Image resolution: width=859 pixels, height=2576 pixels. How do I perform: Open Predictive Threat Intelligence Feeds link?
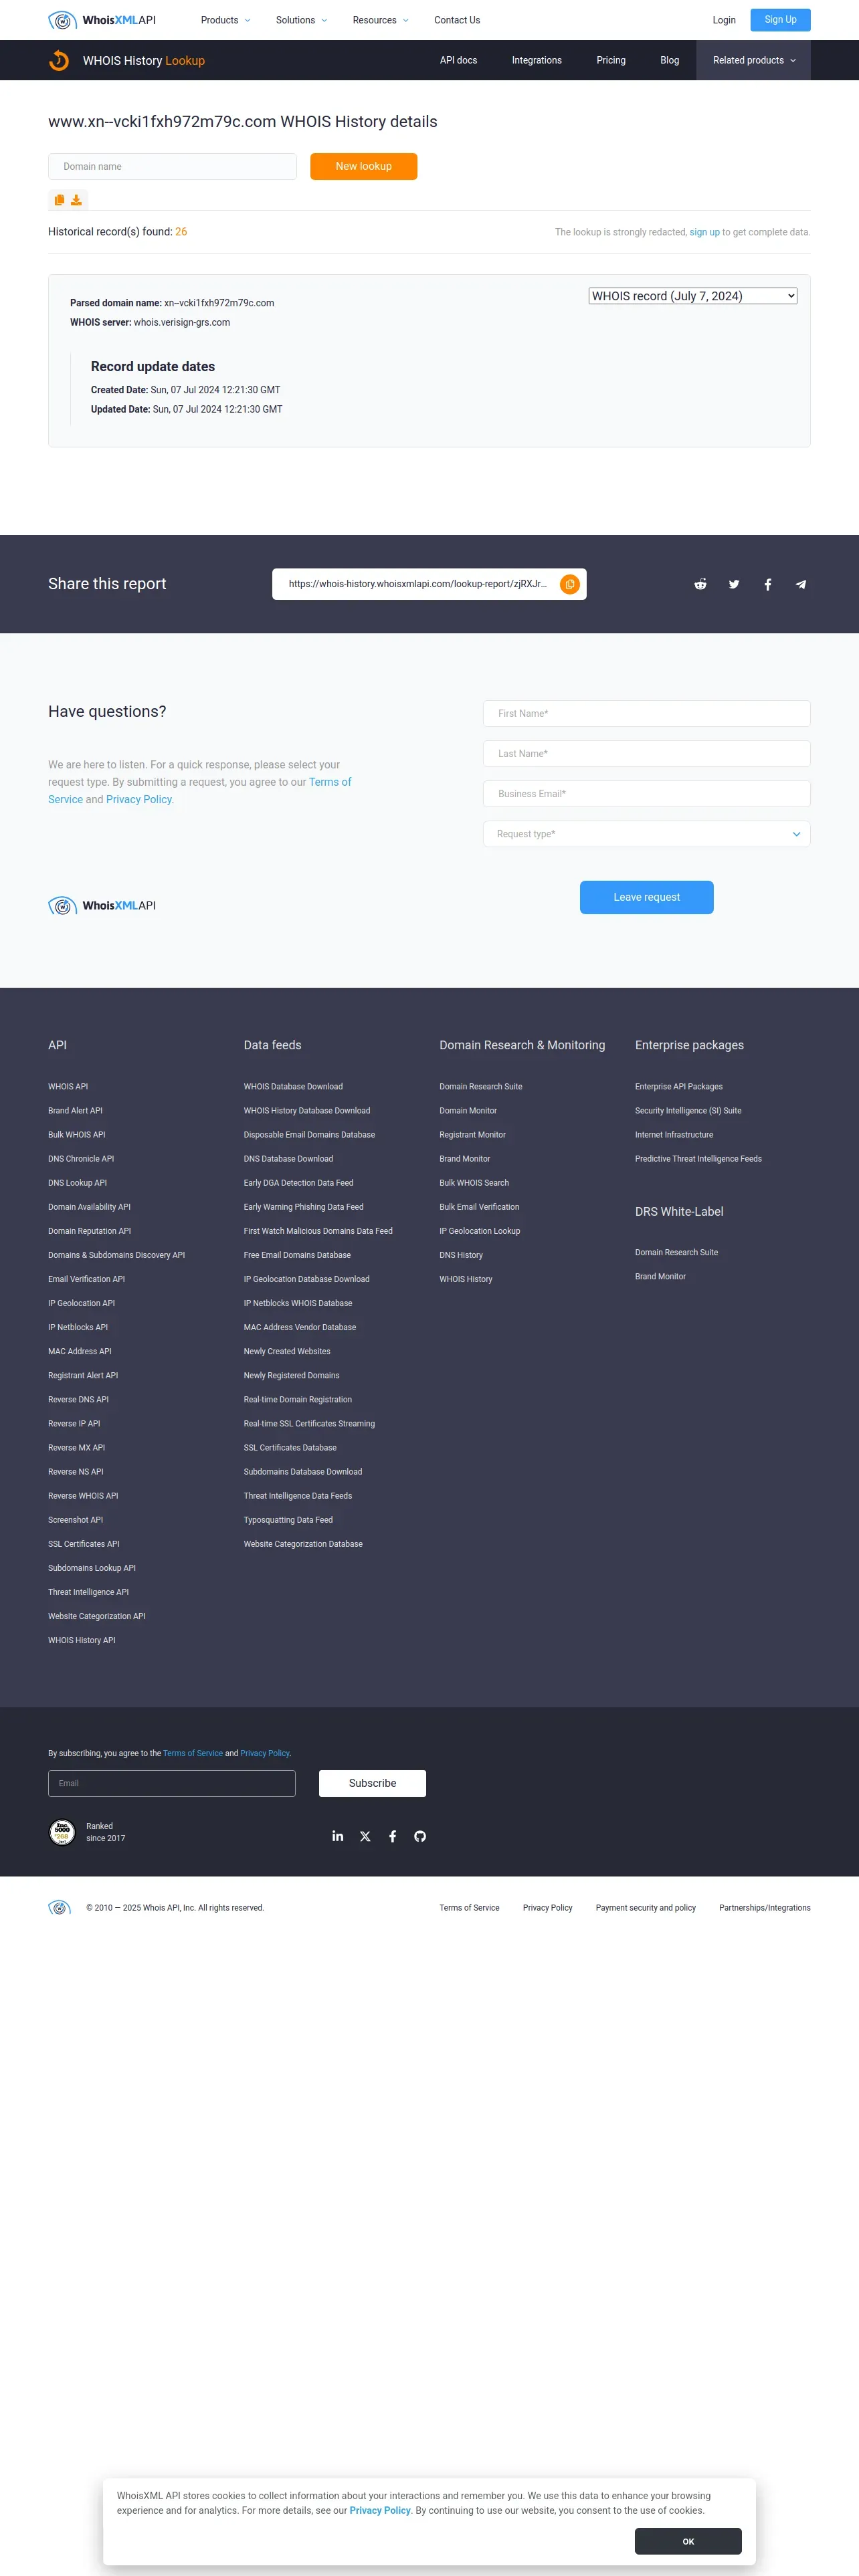[698, 1159]
